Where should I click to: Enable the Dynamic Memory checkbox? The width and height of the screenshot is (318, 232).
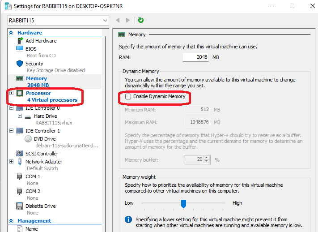coord(128,96)
